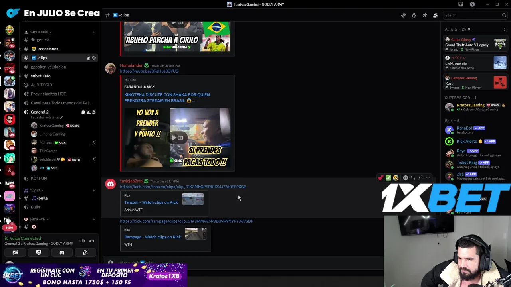React with green checkmark emoji
This screenshot has width=511, height=287.
point(388,178)
